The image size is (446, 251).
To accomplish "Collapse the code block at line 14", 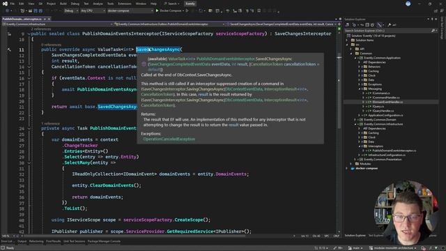I will (x=29, y=67).
